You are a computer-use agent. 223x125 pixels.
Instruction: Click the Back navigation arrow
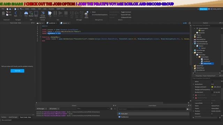[x=16, y=13]
